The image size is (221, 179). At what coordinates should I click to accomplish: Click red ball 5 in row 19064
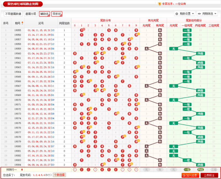[109, 72]
